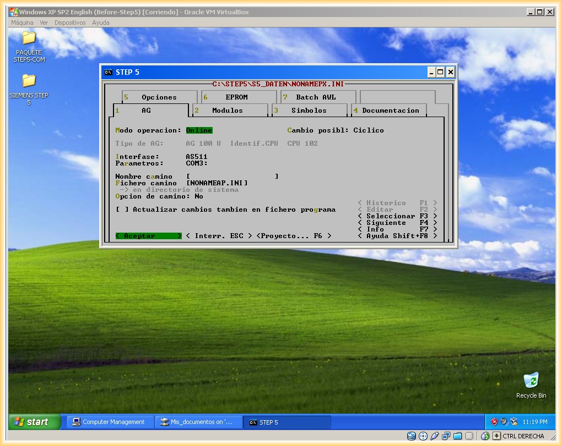Toggle 'Actualizar cambios tambien en fichero programa' checkbox

point(122,210)
